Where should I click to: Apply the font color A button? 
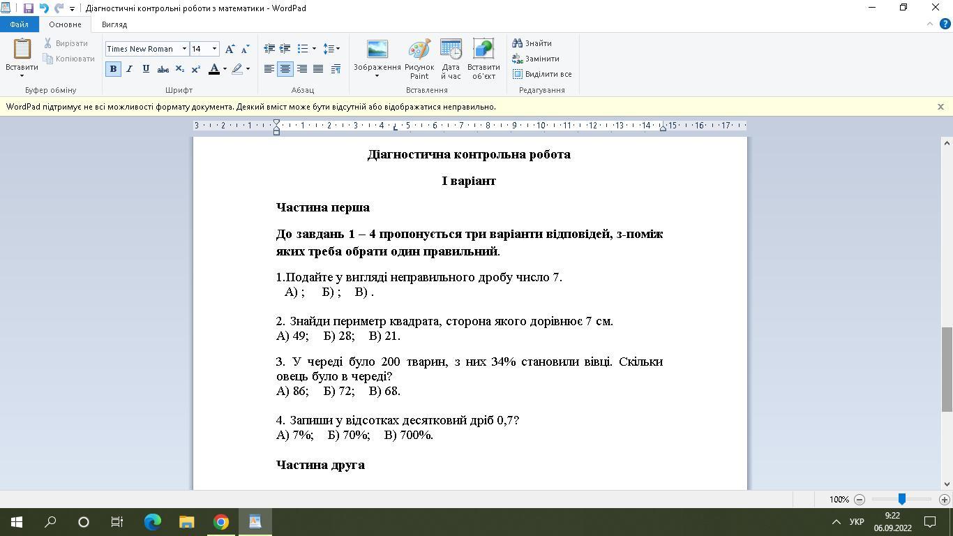point(214,69)
